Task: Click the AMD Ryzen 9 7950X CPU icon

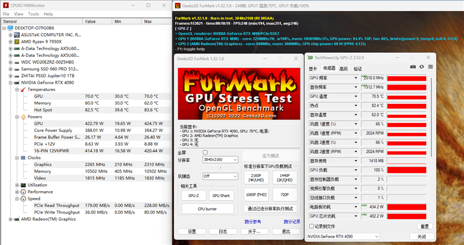Action: coord(17,41)
